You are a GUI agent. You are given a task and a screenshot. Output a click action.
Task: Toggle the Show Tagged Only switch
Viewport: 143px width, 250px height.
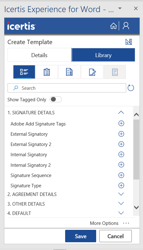click(56, 99)
